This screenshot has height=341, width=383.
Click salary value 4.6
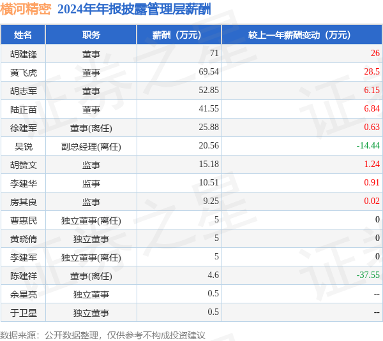(213, 275)
